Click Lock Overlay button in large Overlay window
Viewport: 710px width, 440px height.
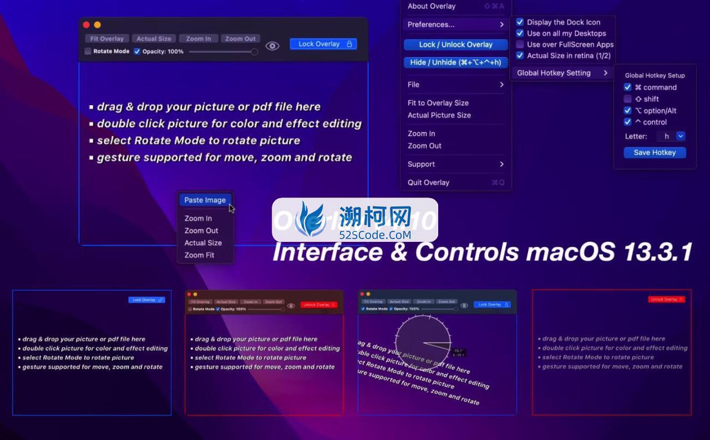323,44
